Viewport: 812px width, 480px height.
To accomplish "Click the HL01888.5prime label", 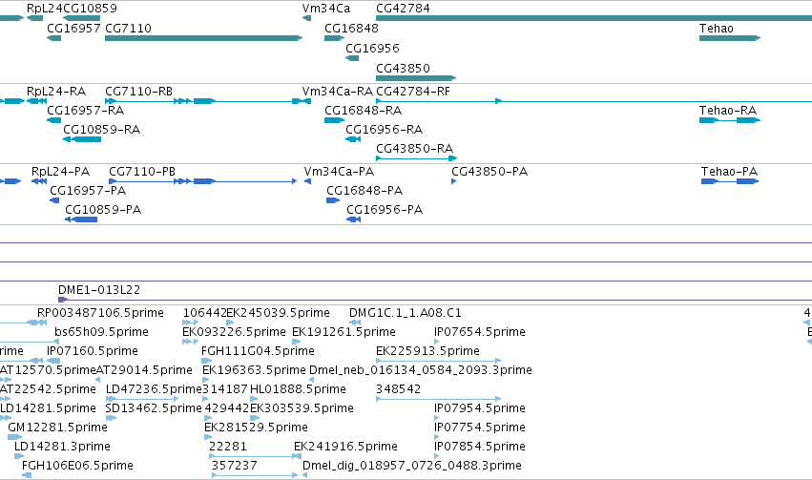I will [x=298, y=389].
